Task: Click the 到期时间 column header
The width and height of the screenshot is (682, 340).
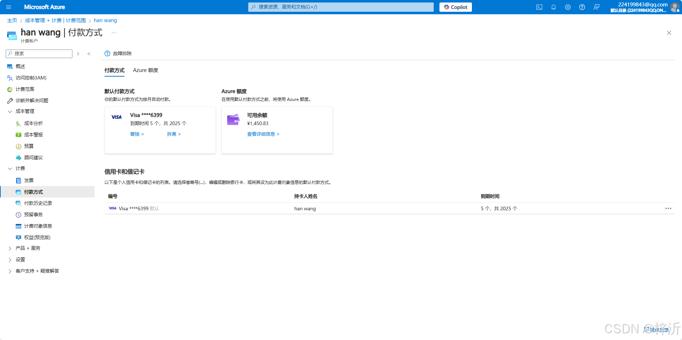Action: (490, 196)
